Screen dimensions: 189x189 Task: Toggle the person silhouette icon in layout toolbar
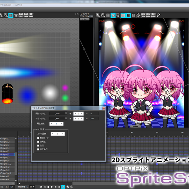tap(128, 15)
